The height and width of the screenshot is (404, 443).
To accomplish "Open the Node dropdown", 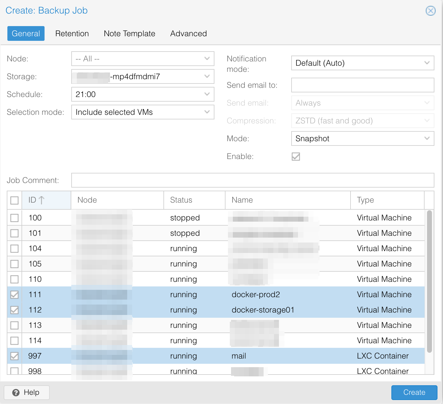I will point(207,59).
